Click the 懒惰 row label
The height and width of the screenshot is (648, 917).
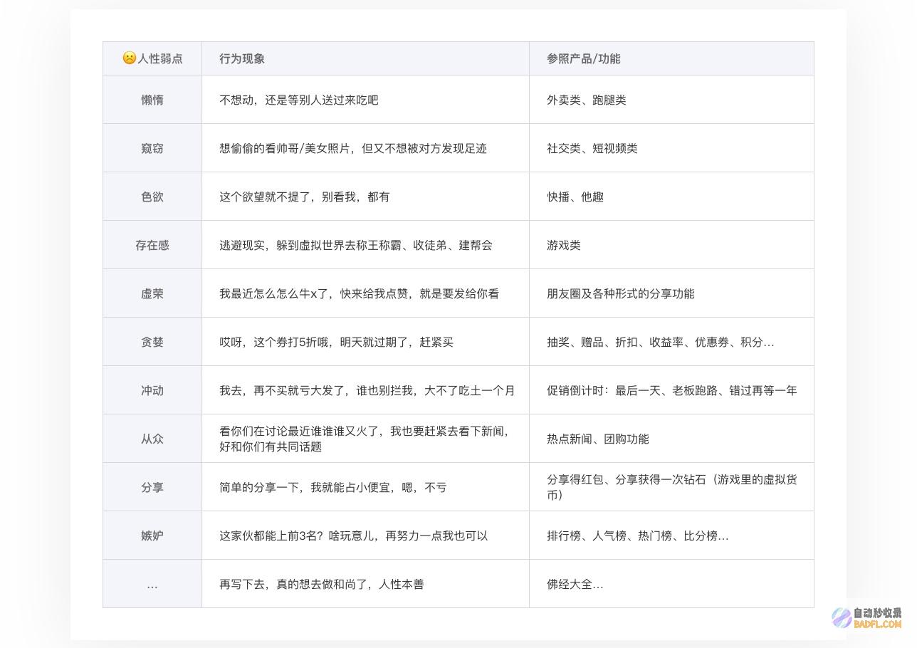click(152, 100)
